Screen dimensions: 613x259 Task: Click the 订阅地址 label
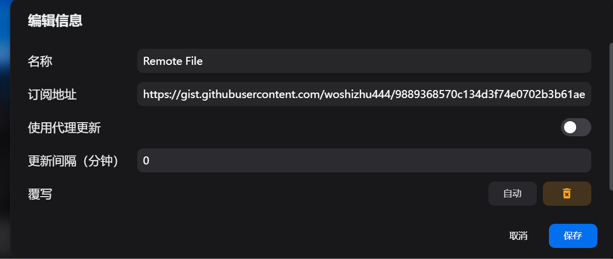52,94
